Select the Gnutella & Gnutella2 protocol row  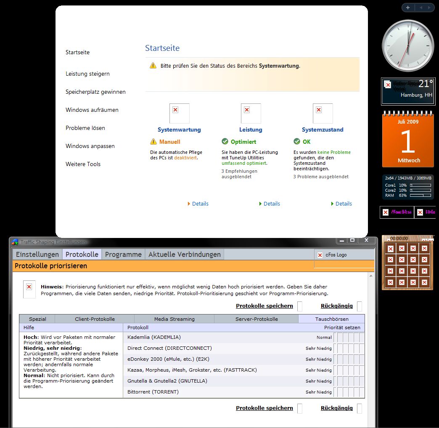point(244,381)
